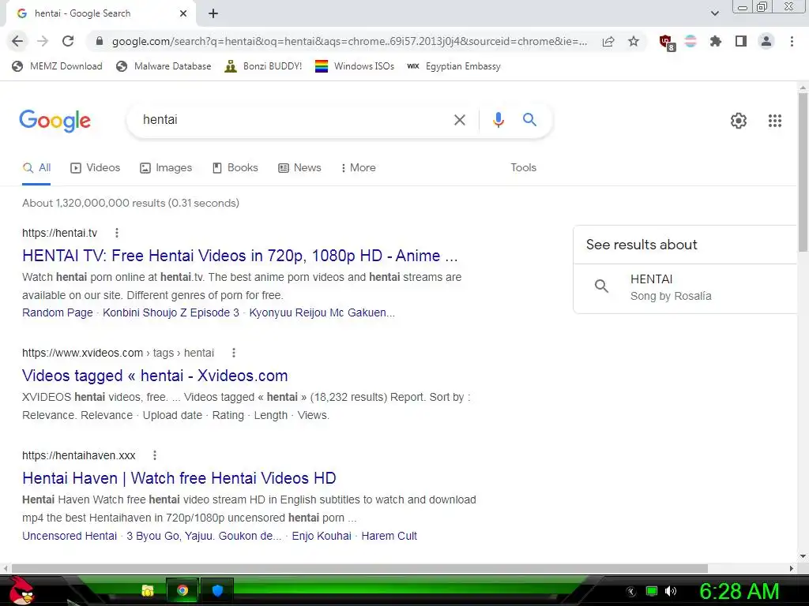Viewport: 809px width, 606px height.
Task: Show the Chrome side panel
Action: (741, 41)
